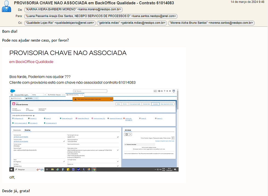Click Task View icon in embedded taskbar
This screenshot has height=196, width=268.
coord(47,169)
